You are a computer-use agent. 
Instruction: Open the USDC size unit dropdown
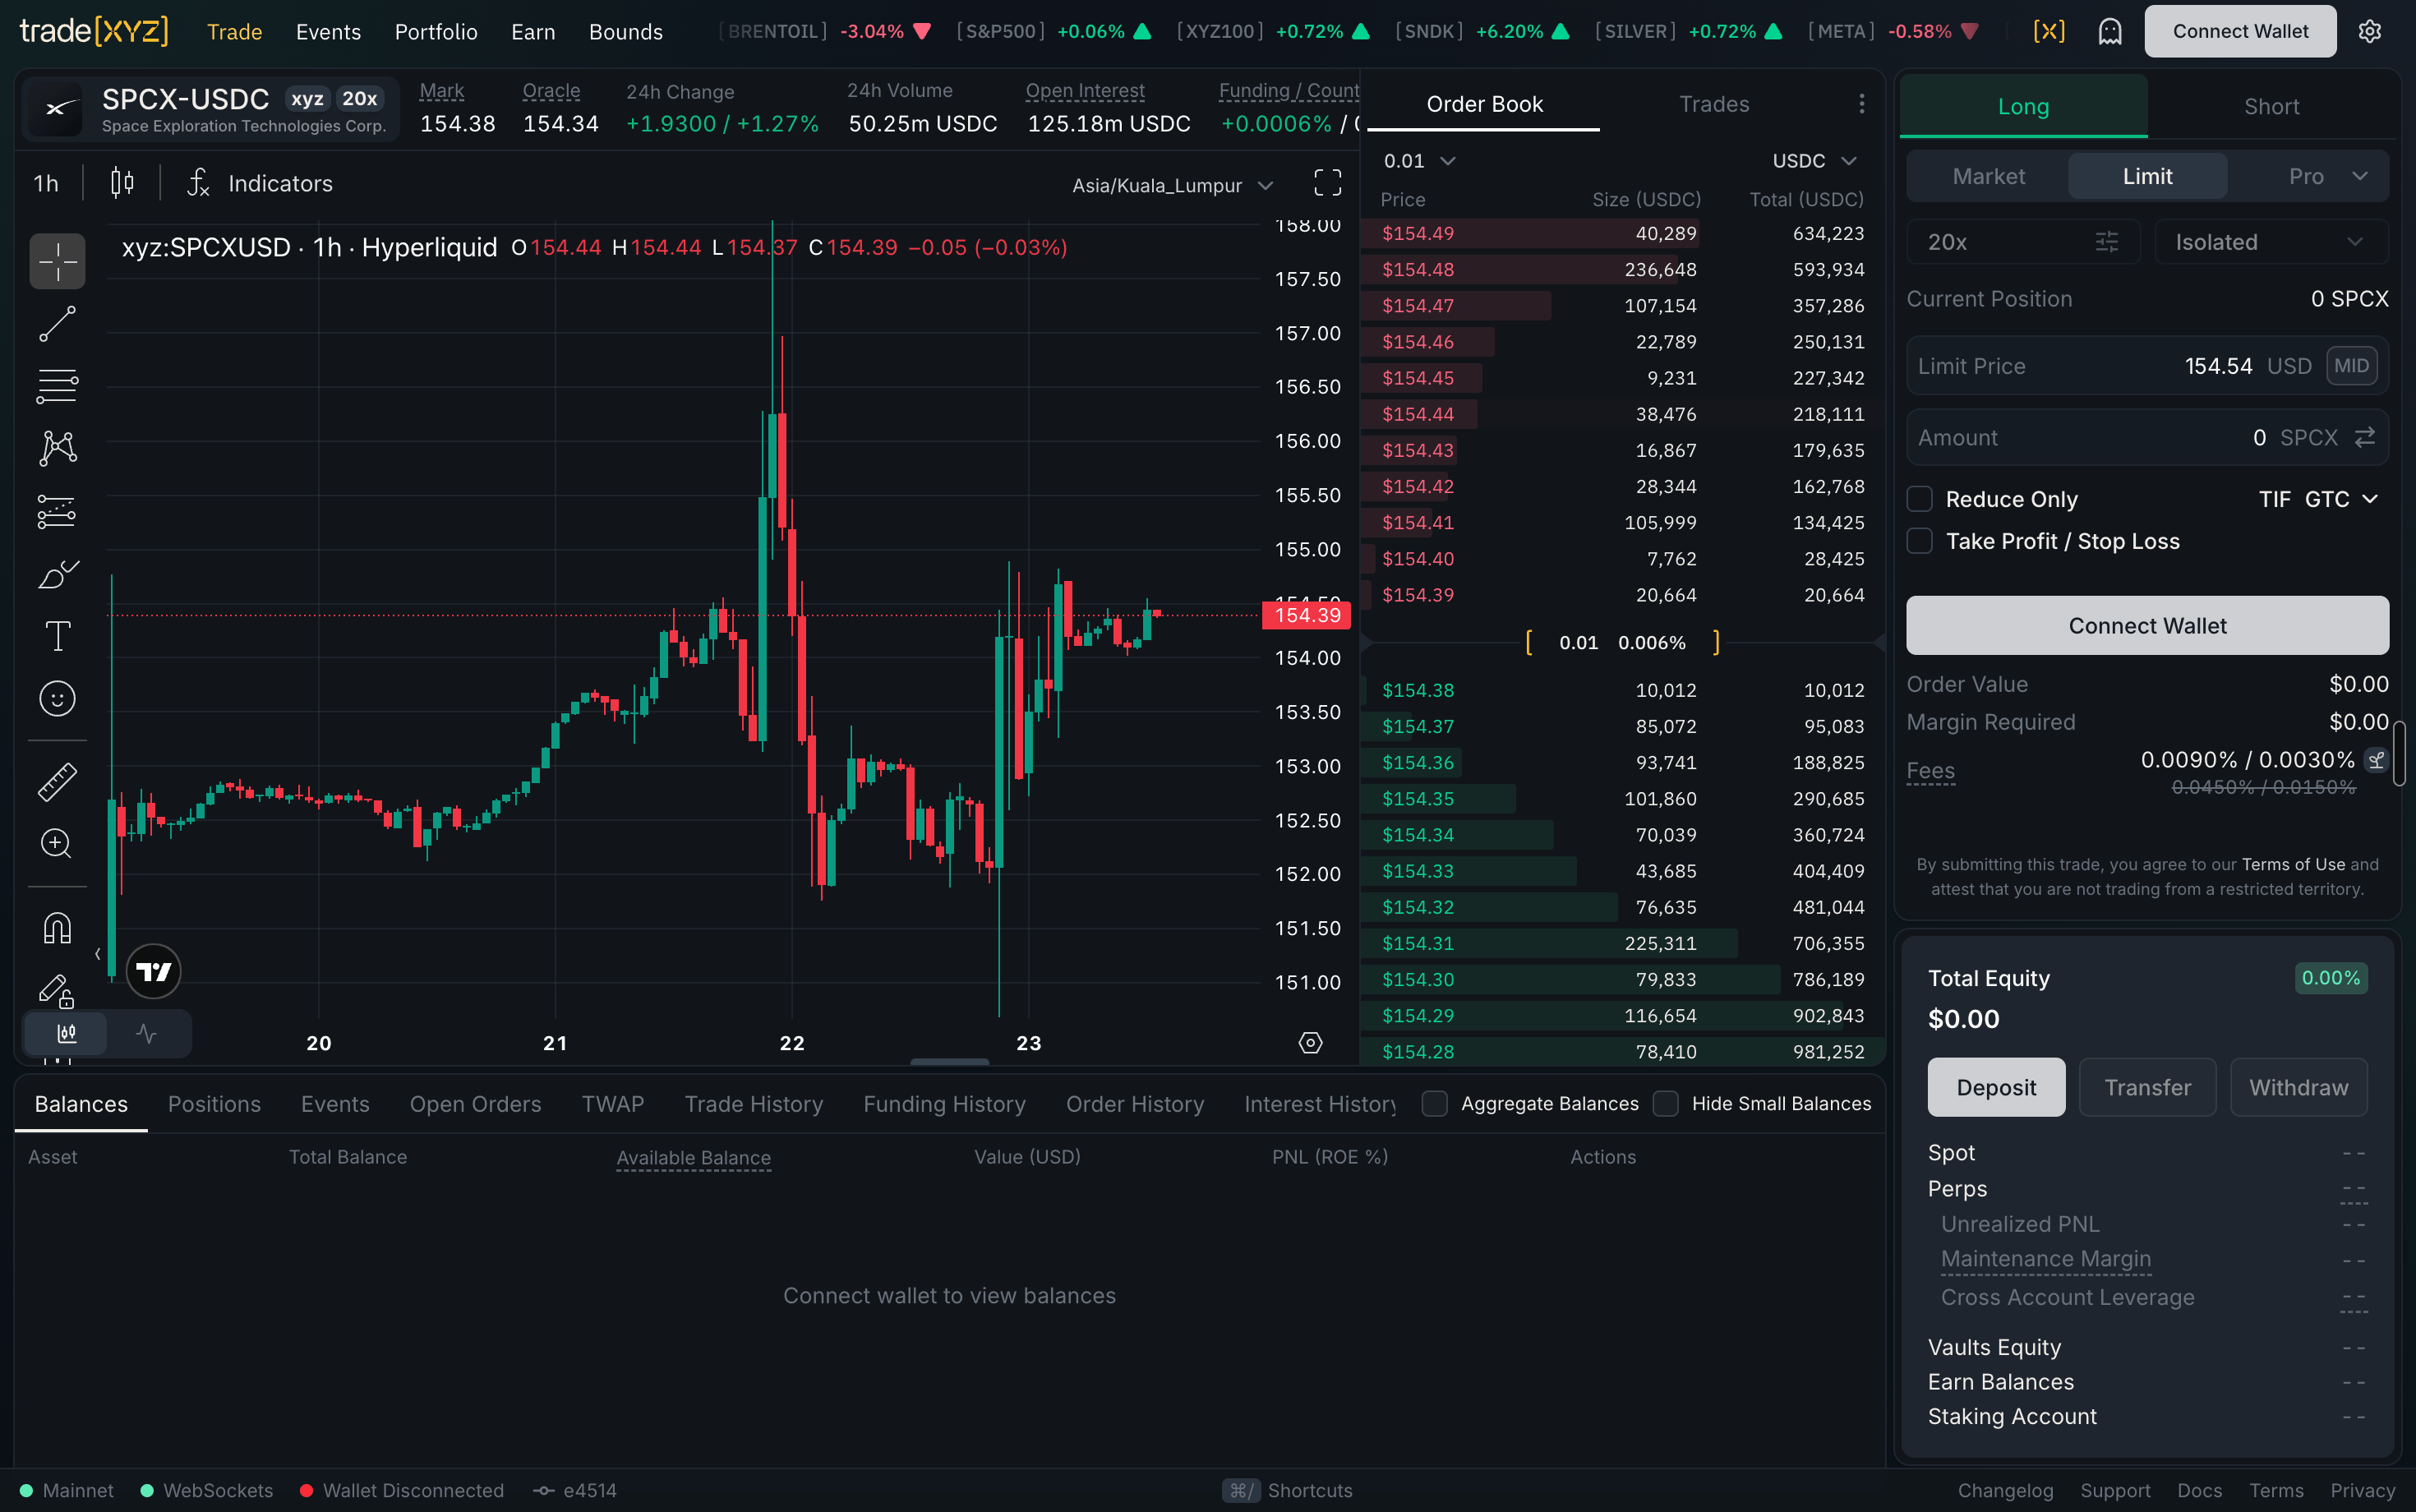[1814, 161]
